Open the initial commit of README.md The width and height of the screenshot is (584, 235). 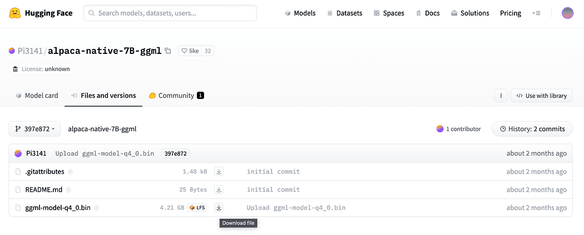(274, 189)
